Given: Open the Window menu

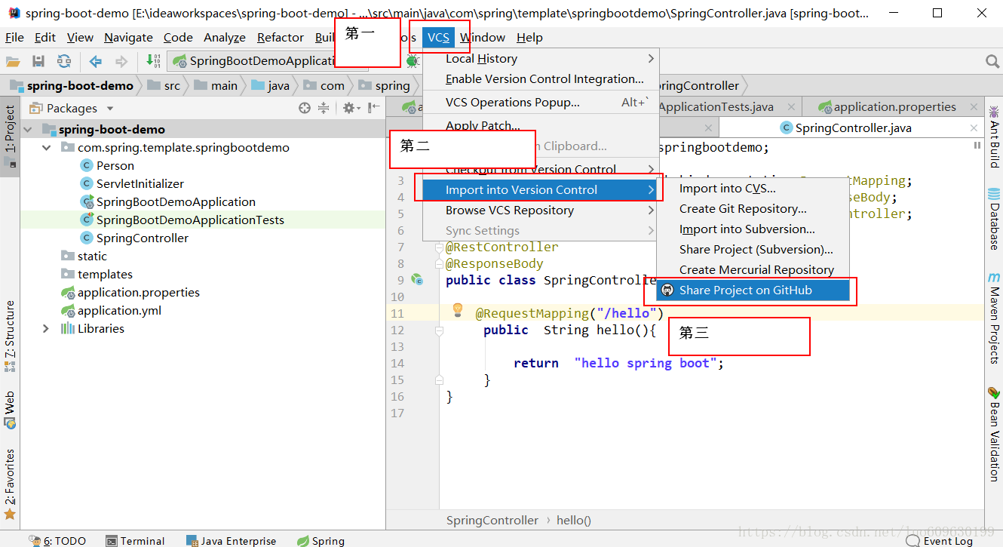Looking at the screenshot, I should (483, 37).
